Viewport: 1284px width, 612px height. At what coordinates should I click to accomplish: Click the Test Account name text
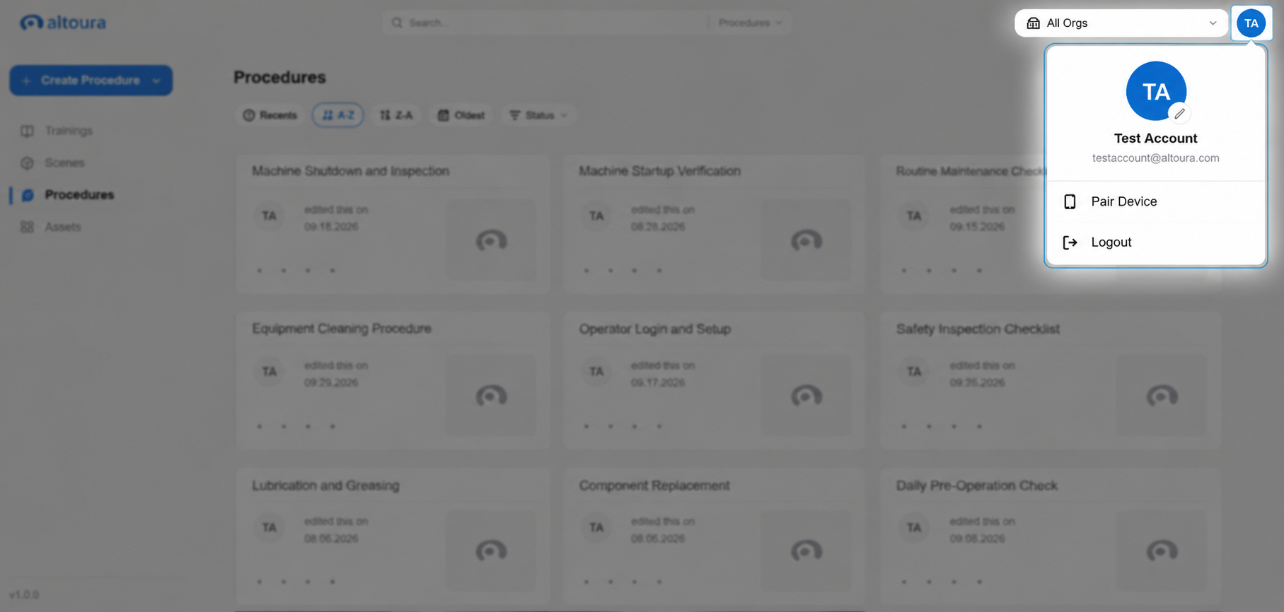(1156, 139)
